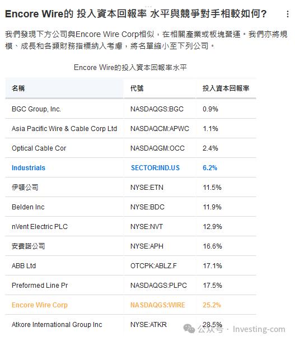Click the NYSE:APH ticker symbol

[x=147, y=246]
